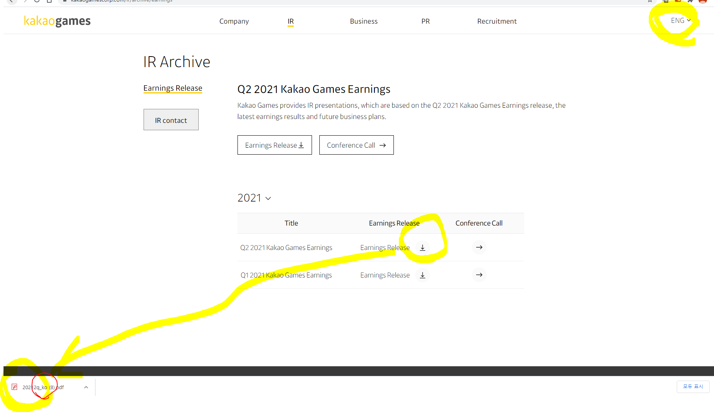
Task: Open the downloaded 2q_ko pdf file
Action: point(43,387)
